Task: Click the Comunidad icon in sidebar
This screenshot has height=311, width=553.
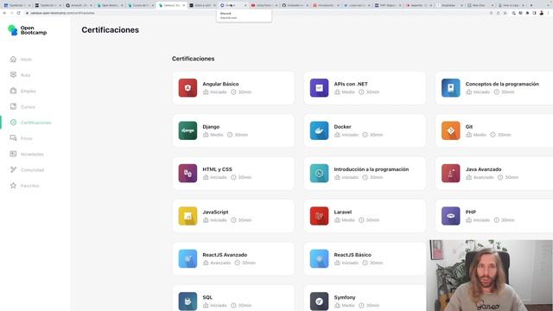Action: [x=14, y=169]
